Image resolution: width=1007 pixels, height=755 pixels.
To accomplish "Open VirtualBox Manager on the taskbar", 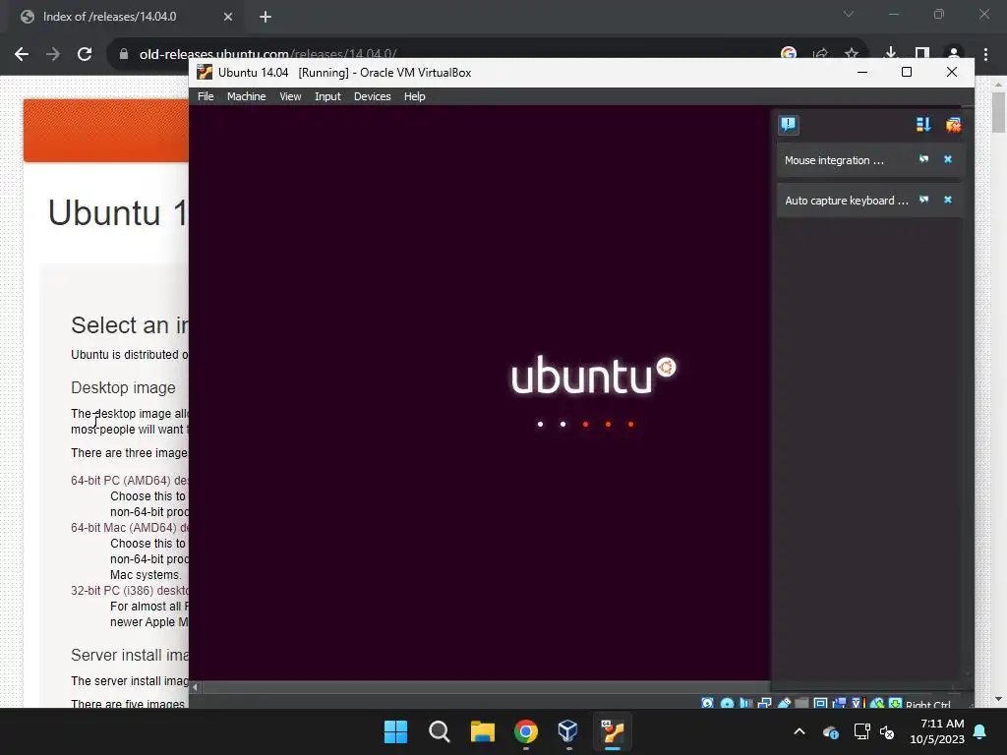I will (x=568, y=731).
